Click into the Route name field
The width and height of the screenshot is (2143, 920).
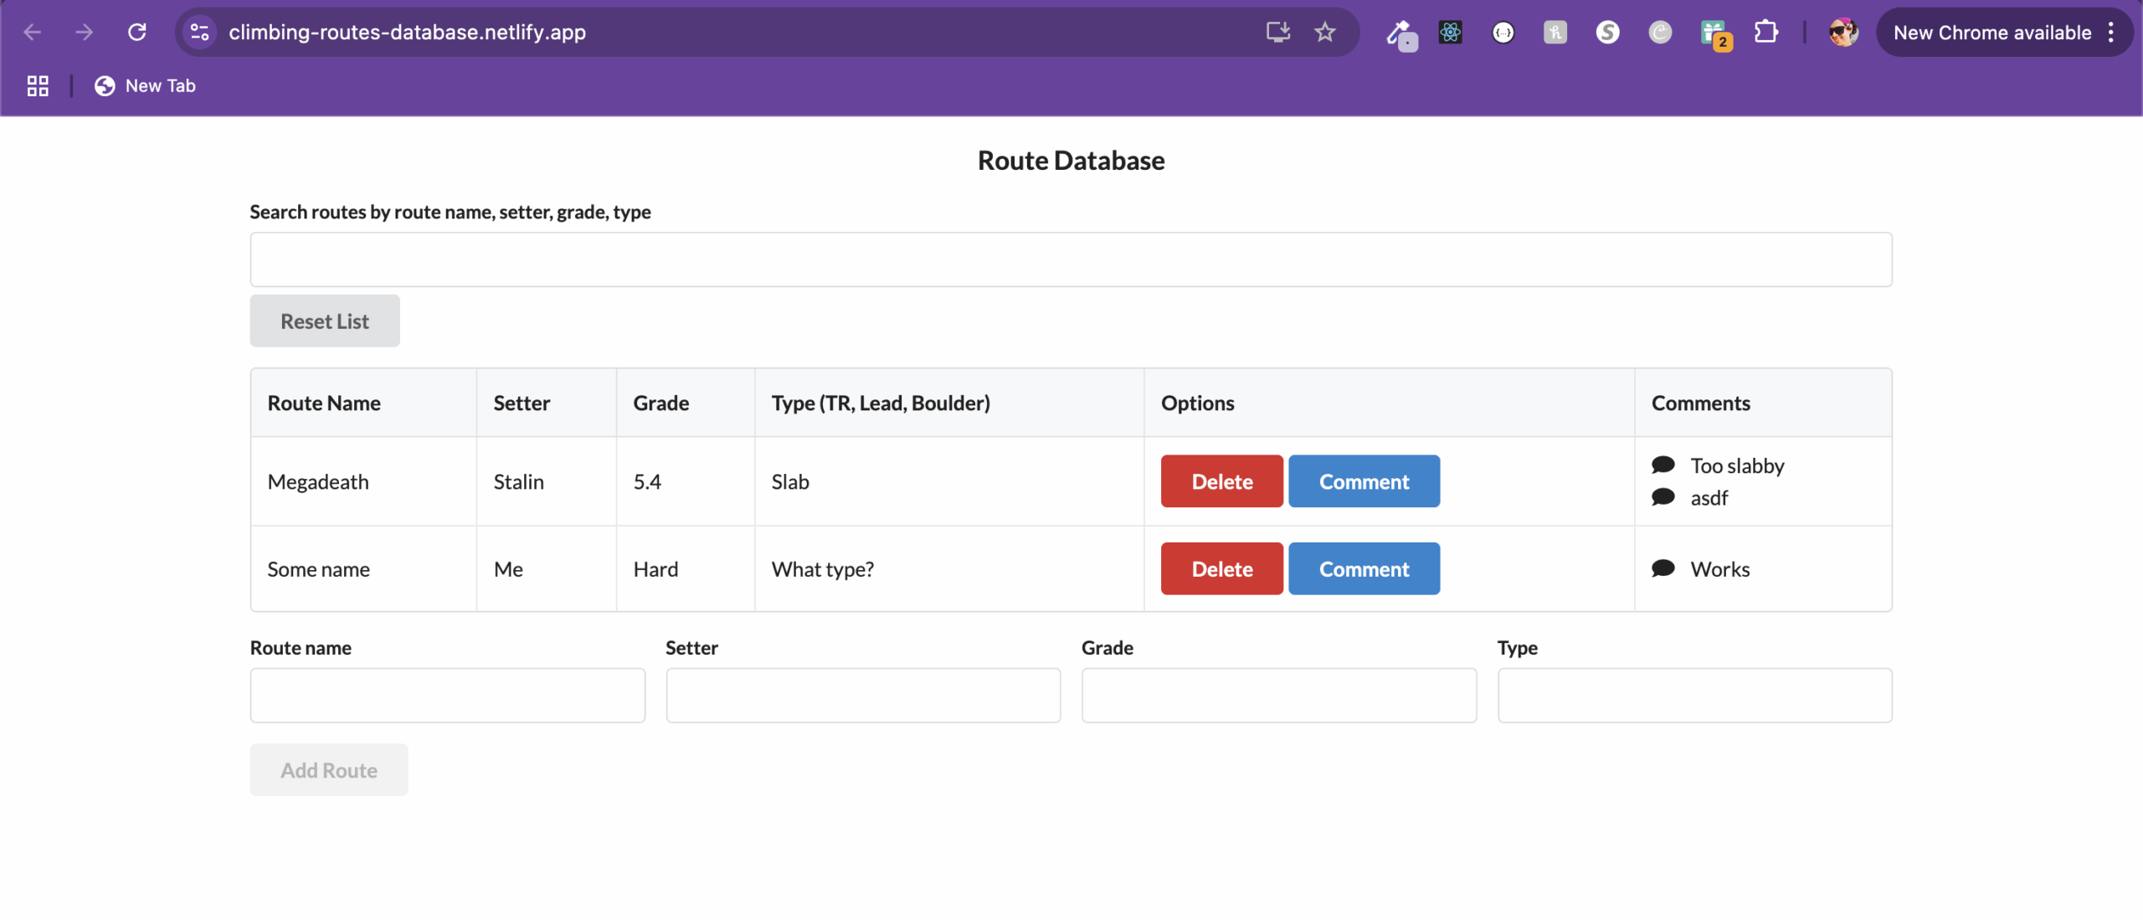pyautogui.click(x=447, y=695)
